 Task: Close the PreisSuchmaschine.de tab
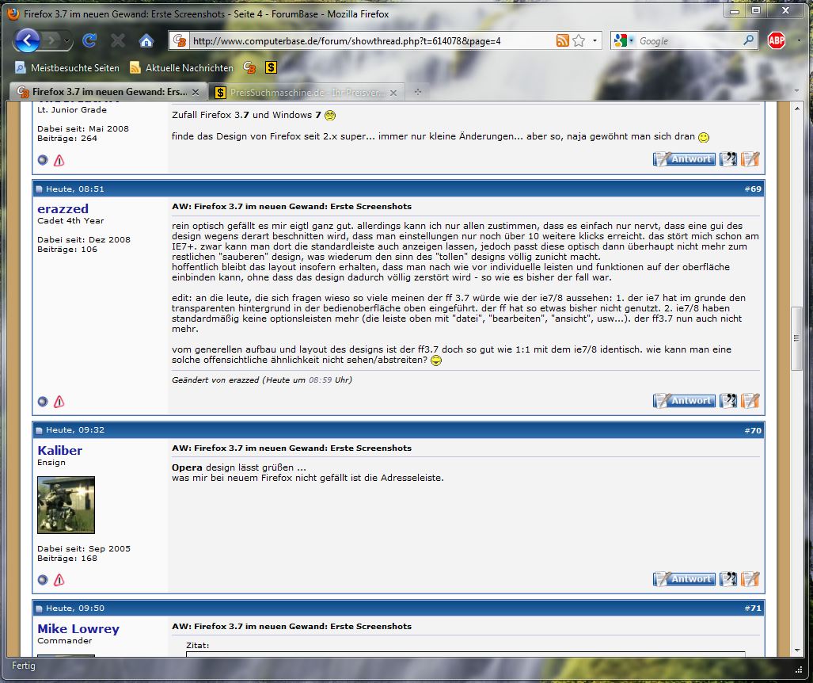click(x=393, y=93)
